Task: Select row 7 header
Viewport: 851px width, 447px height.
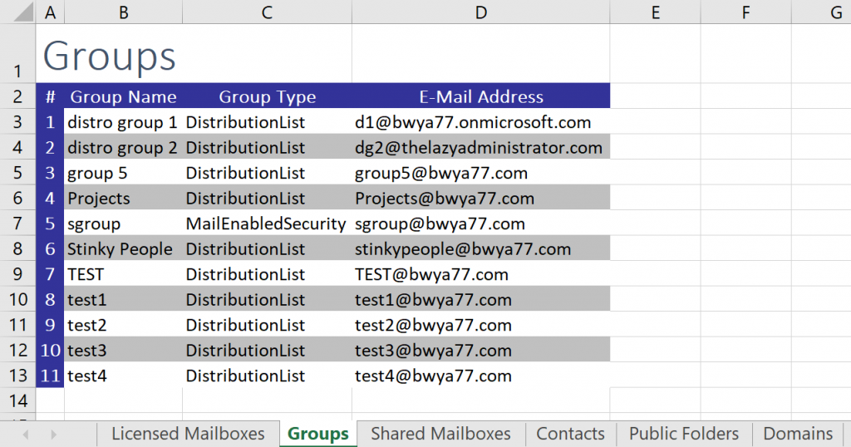Action: 17,223
